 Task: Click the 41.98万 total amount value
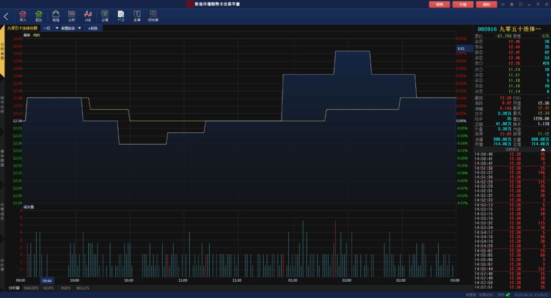(503, 124)
